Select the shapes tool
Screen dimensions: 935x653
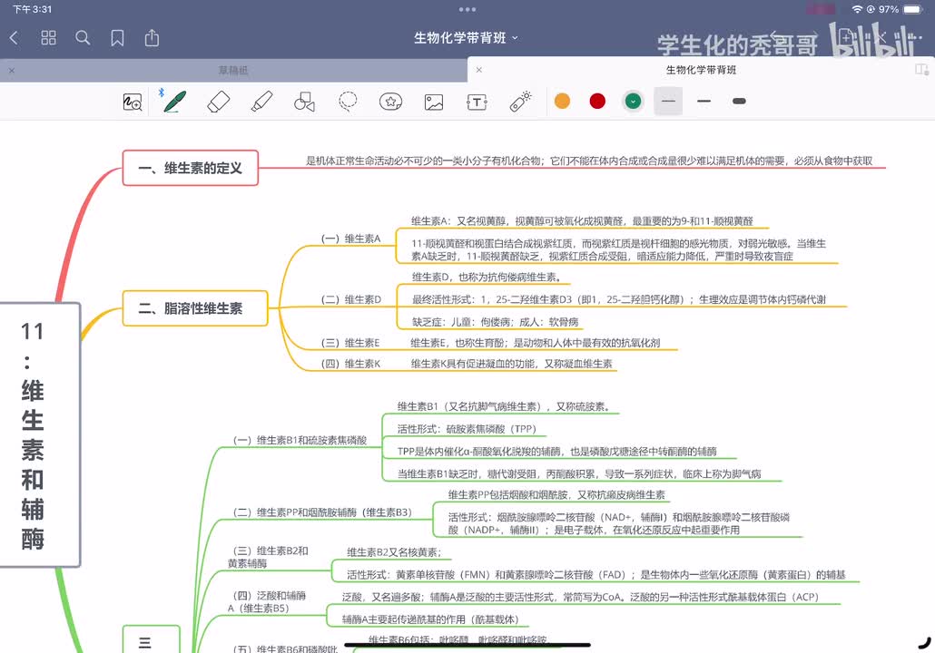pyautogui.click(x=305, y=102)
